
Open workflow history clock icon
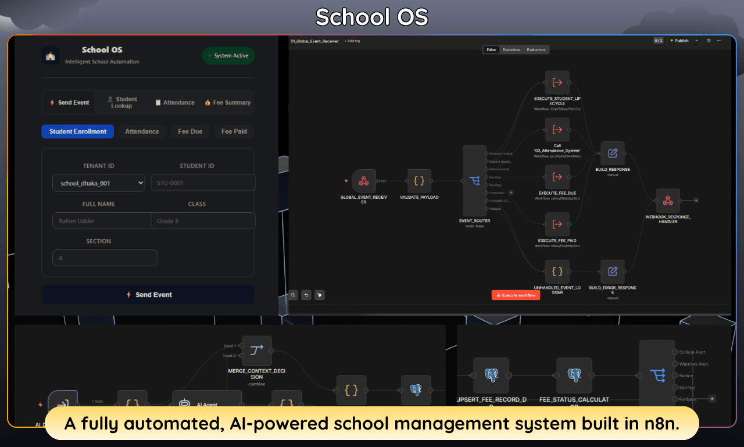709,41
